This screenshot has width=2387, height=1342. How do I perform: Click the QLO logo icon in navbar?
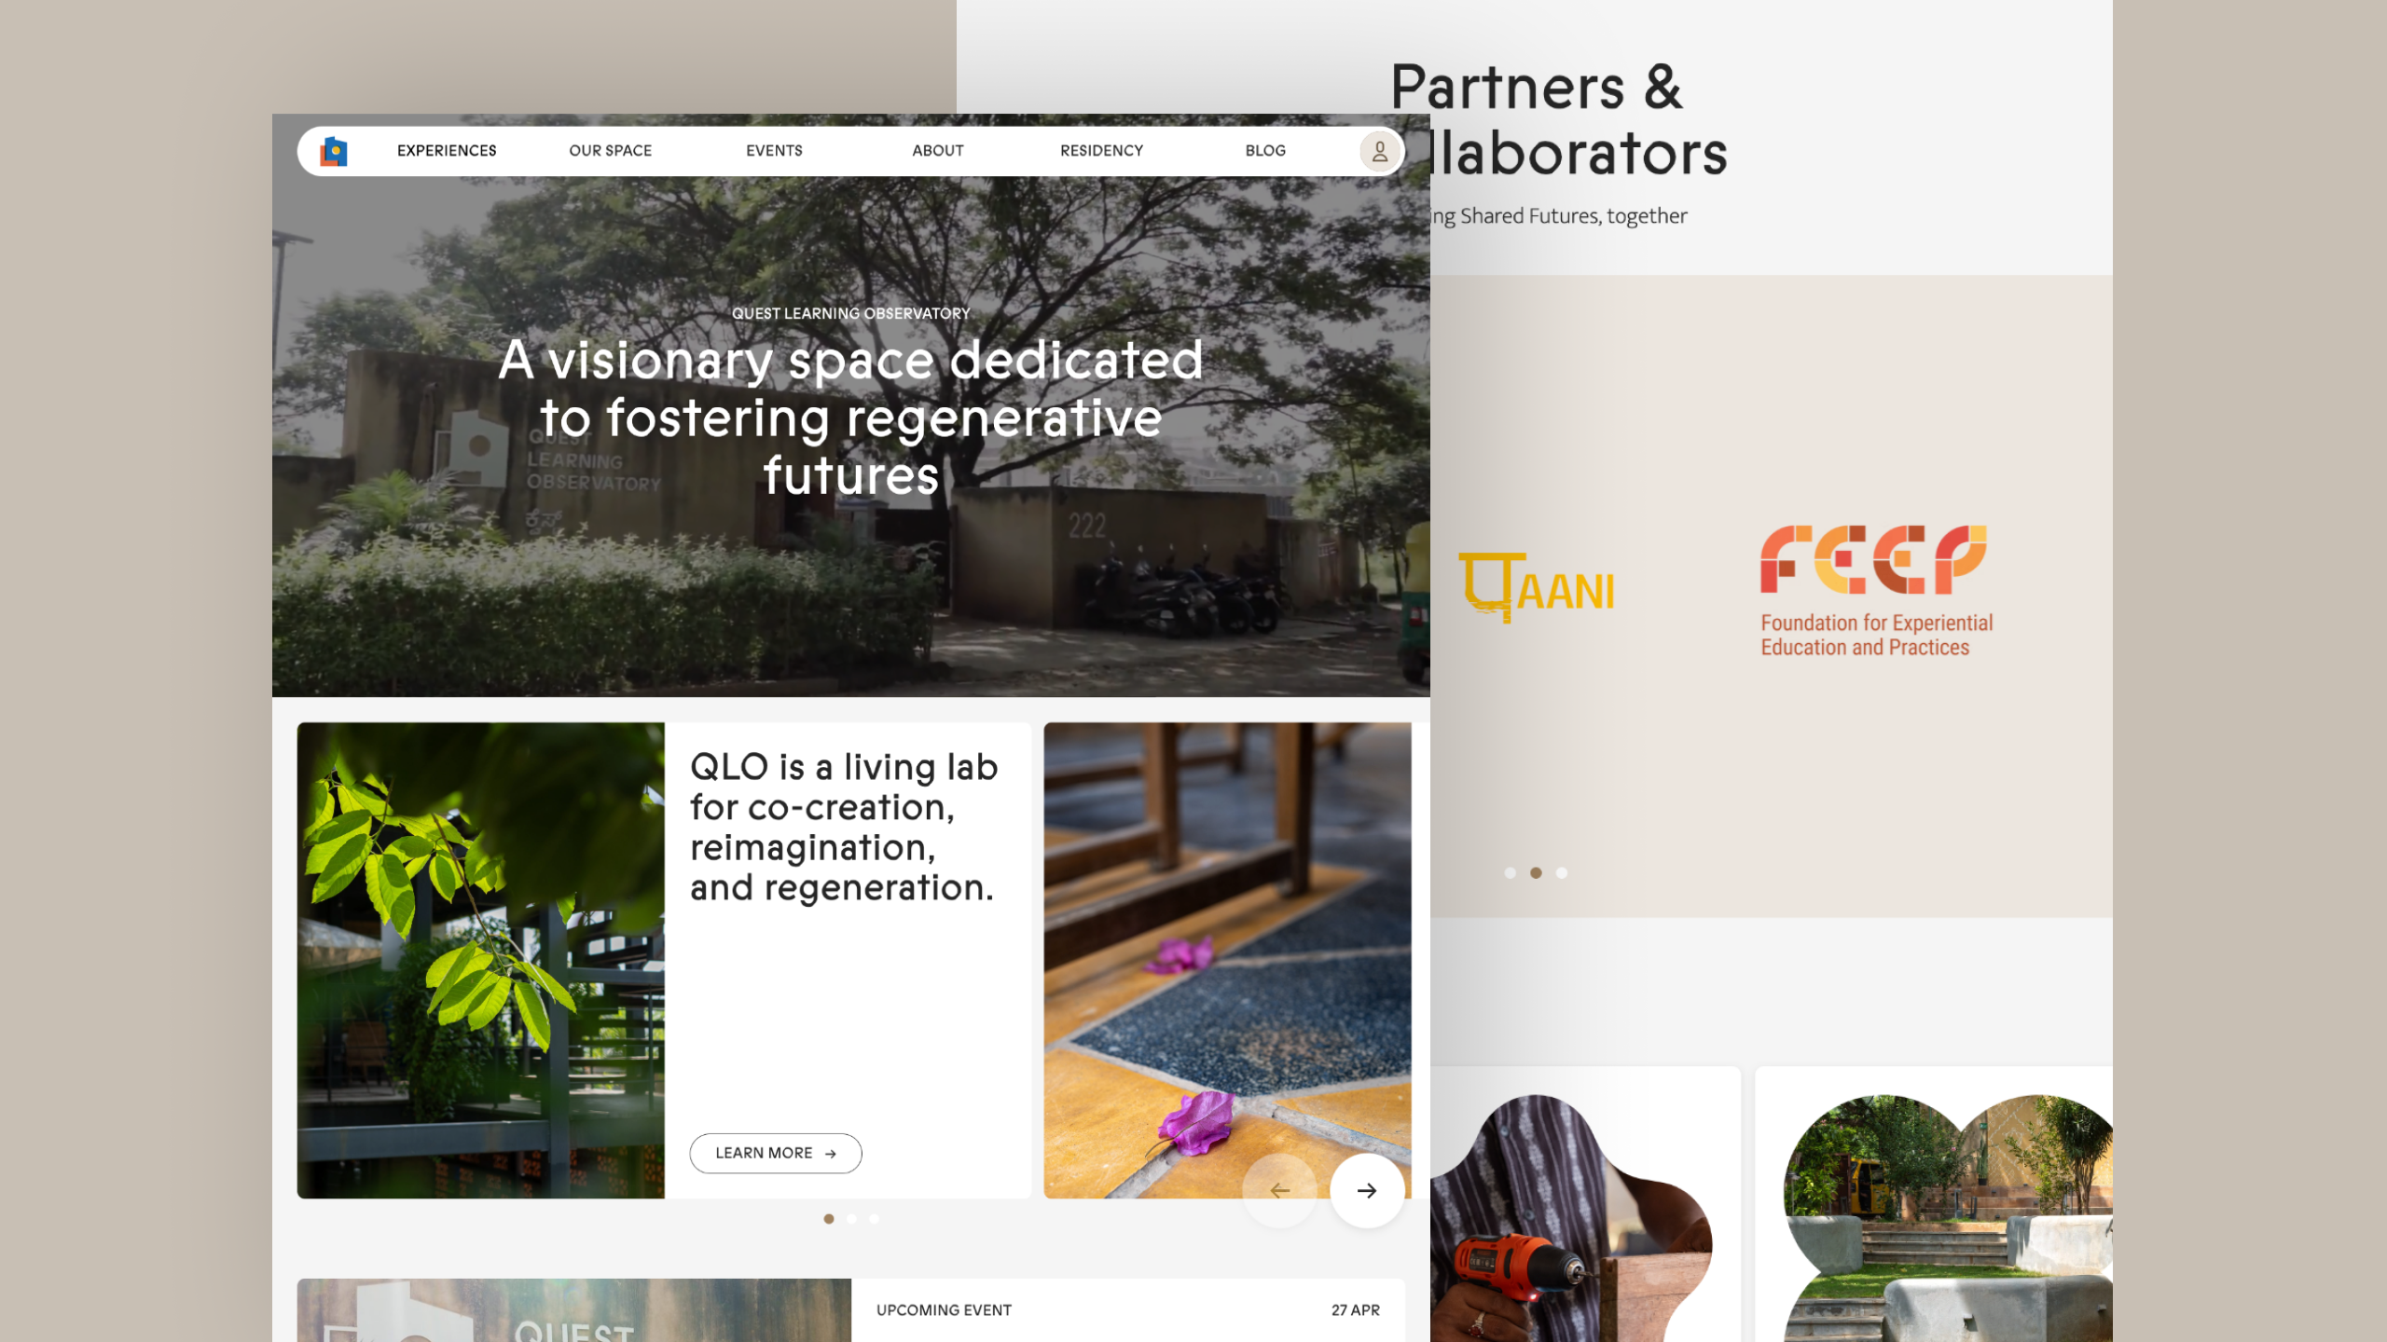[x=334, y=151]
